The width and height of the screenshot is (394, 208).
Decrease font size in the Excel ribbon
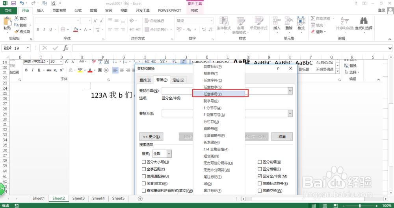[x=101, y=21]
